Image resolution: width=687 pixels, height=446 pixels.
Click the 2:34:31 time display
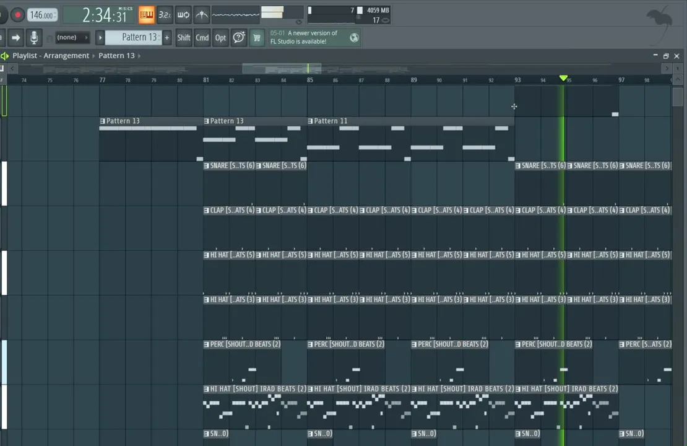98,15
